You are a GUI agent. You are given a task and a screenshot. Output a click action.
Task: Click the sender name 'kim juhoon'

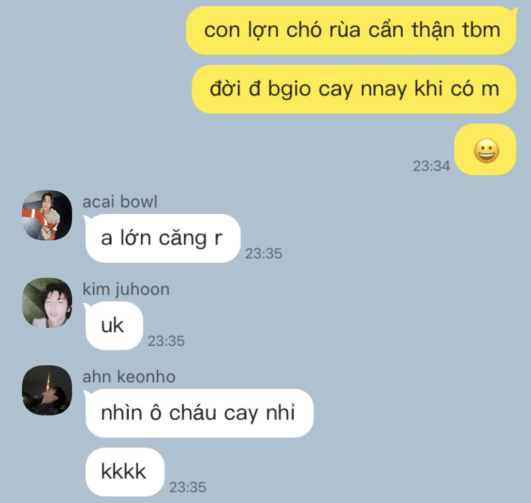click(x=126, y=290)
